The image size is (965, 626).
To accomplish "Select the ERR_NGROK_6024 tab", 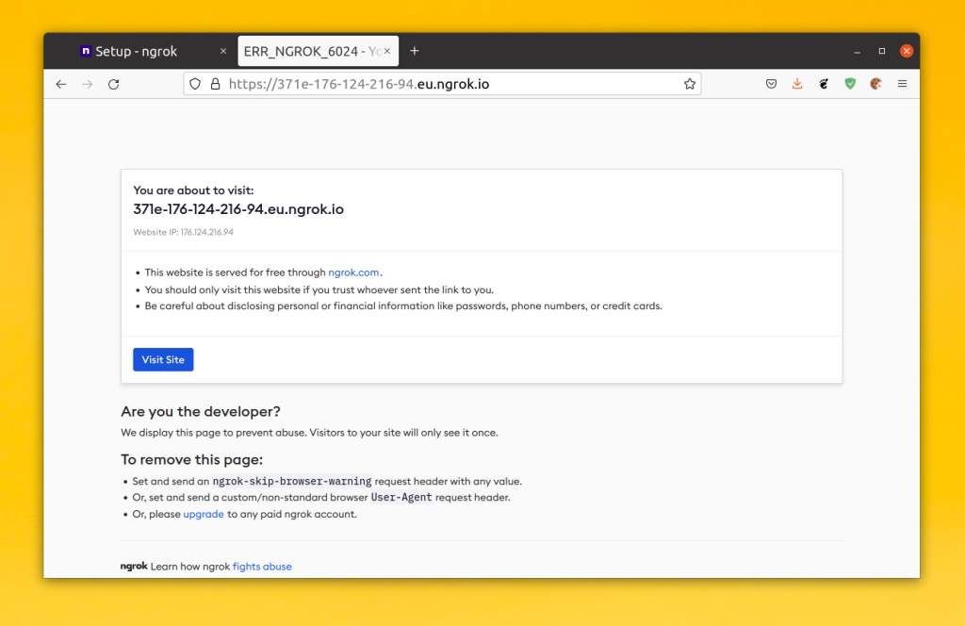I will pyautogui.click(x=312, y=51).
